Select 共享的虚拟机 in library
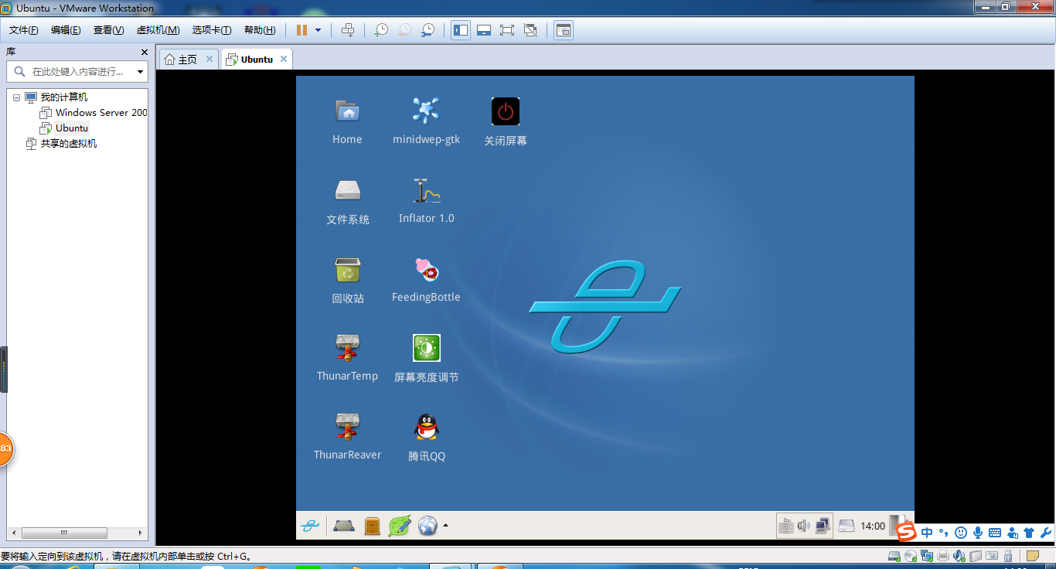This screenshot has width=1056, height=569. tap(61, 144)
